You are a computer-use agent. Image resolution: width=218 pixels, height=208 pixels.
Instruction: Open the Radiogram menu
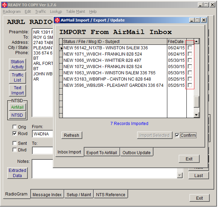click(x=12, y=11)
